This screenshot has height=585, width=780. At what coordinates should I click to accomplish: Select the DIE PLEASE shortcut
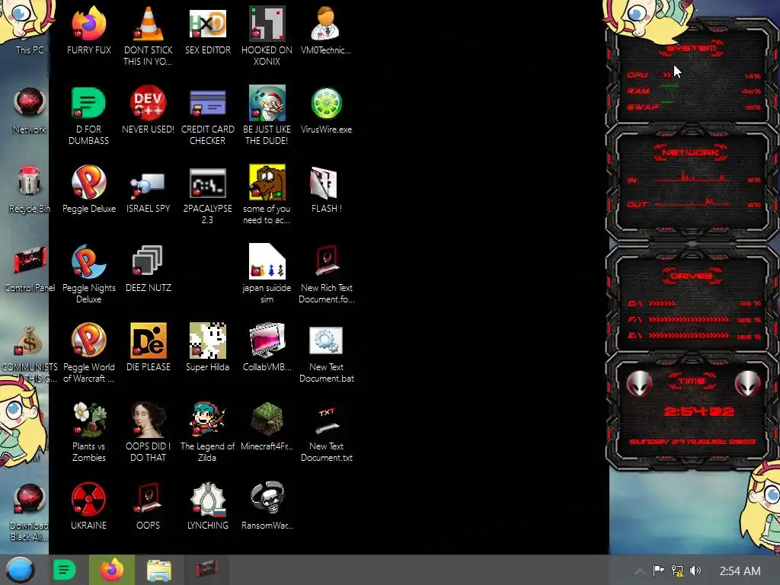(x=148, y=347)
